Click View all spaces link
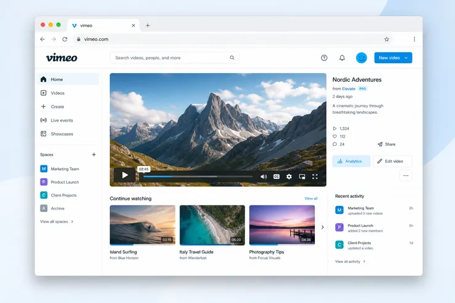The width and height of the screenshot is (455, 303). pyautogui.click(x=57, y=221)
